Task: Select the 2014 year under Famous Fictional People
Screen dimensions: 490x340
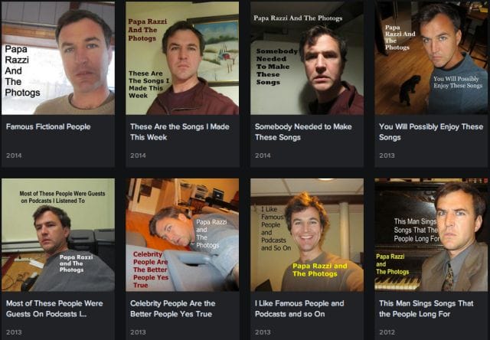Action: pos(14,155)
